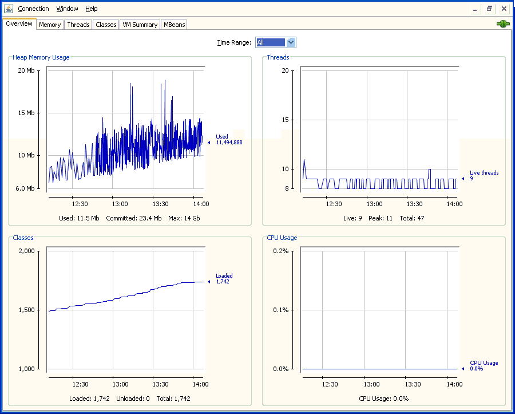Go to the Classes tab

106,25
